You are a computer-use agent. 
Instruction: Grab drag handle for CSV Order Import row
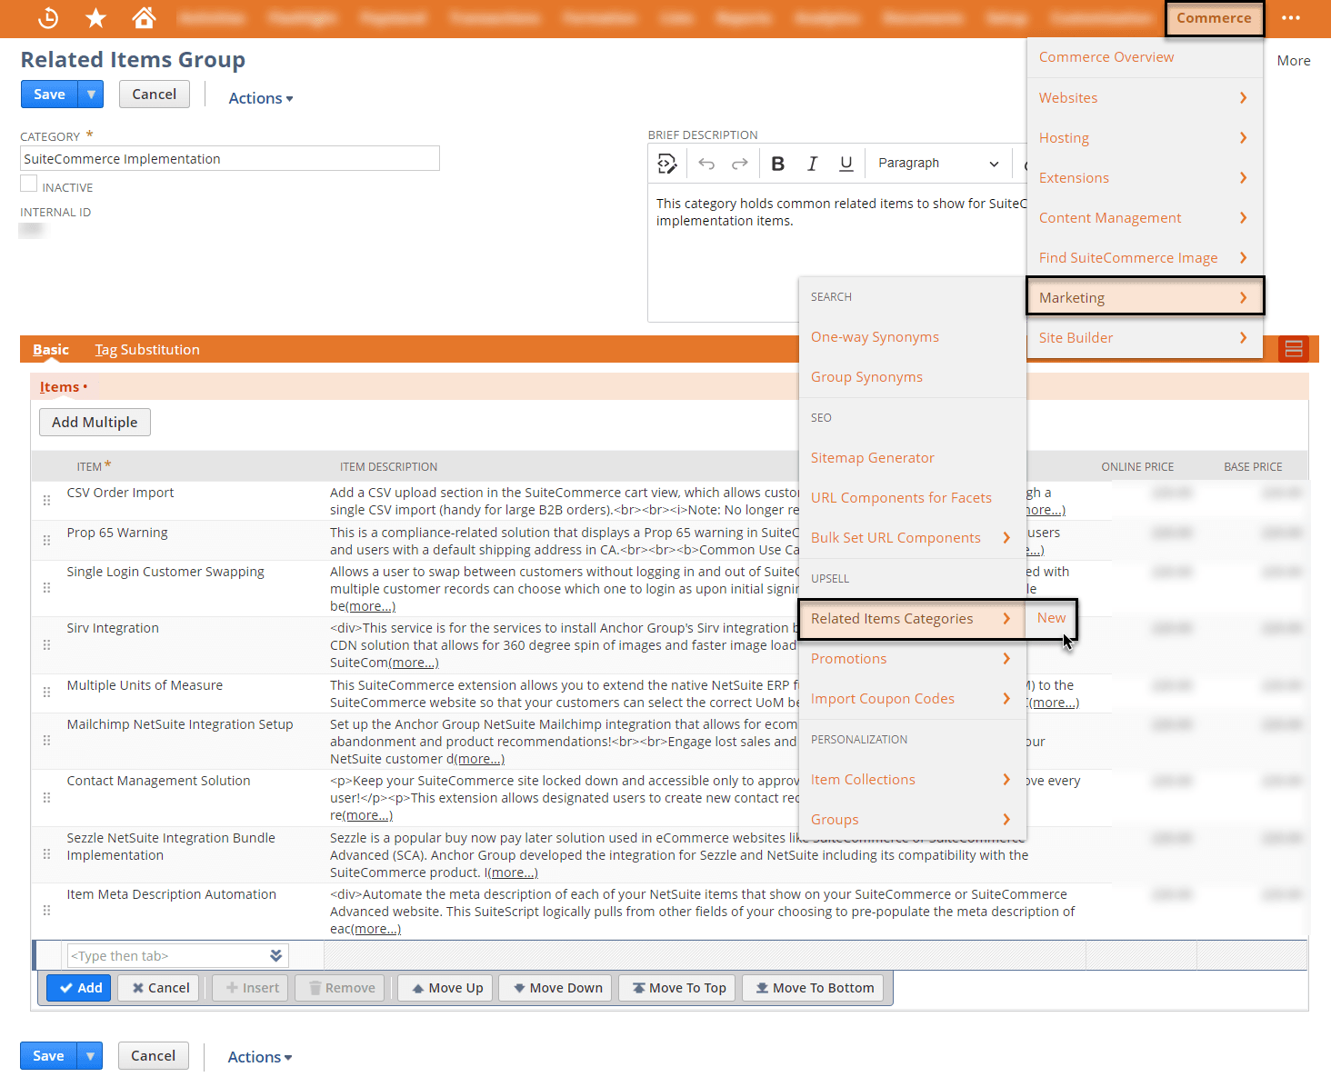(46, 501)
